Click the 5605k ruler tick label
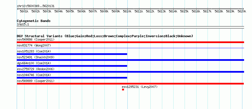 [x=70, y=12]
